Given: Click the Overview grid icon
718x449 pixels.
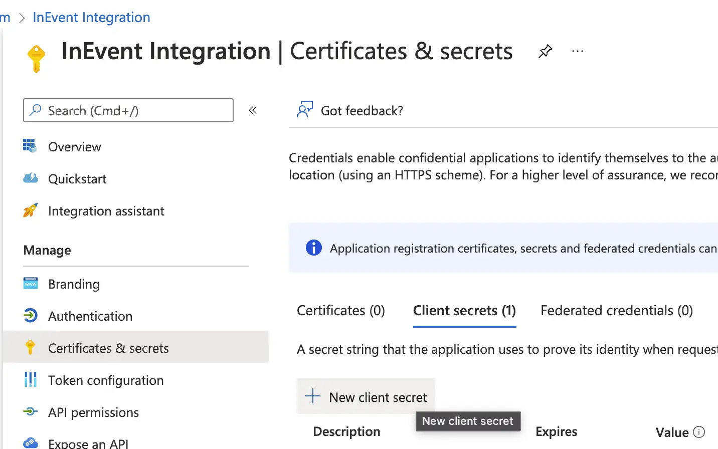Looking at the screenshot, I should tap(30, 146).
